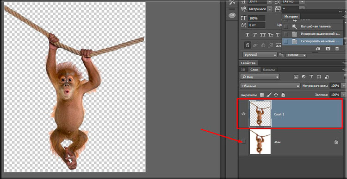347x179 pixels.
Task: Toggle small caps text style
Action: coord(271,35)
